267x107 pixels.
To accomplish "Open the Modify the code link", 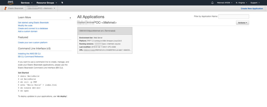I will (25, 25).
